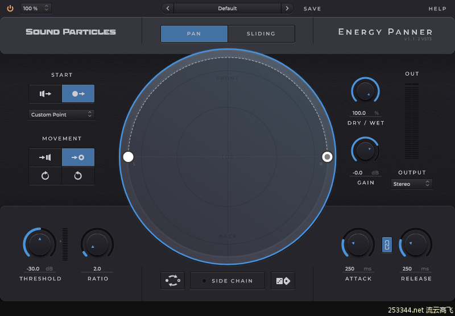Select start-from-speaker icon under START
The image size is (455, 316).
click(x=45, y=94)
